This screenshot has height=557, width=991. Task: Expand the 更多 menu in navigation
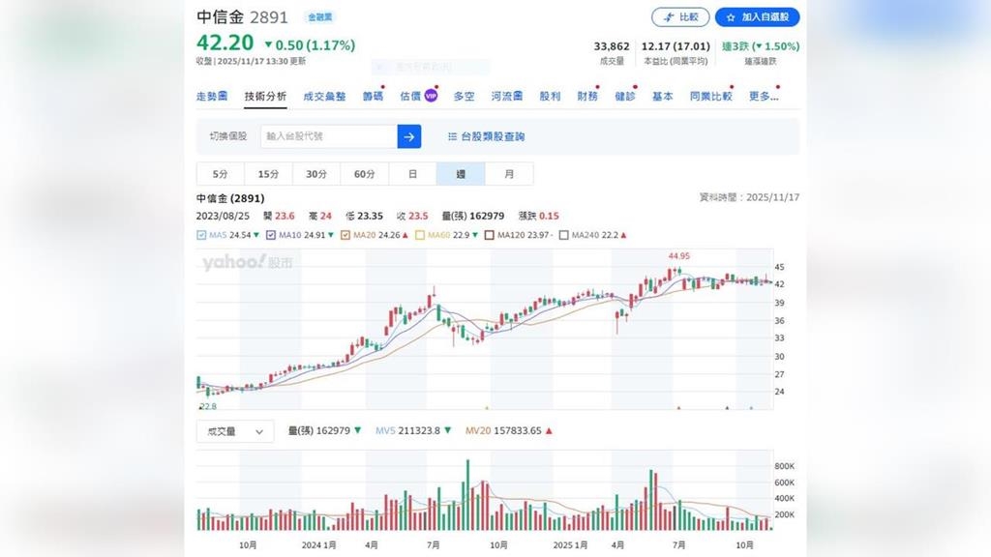click(763, 97)
